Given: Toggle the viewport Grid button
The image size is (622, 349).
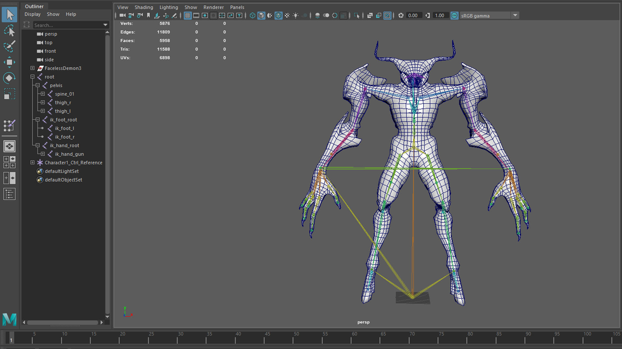Looking at the screenshot, I should pos(188,16).
